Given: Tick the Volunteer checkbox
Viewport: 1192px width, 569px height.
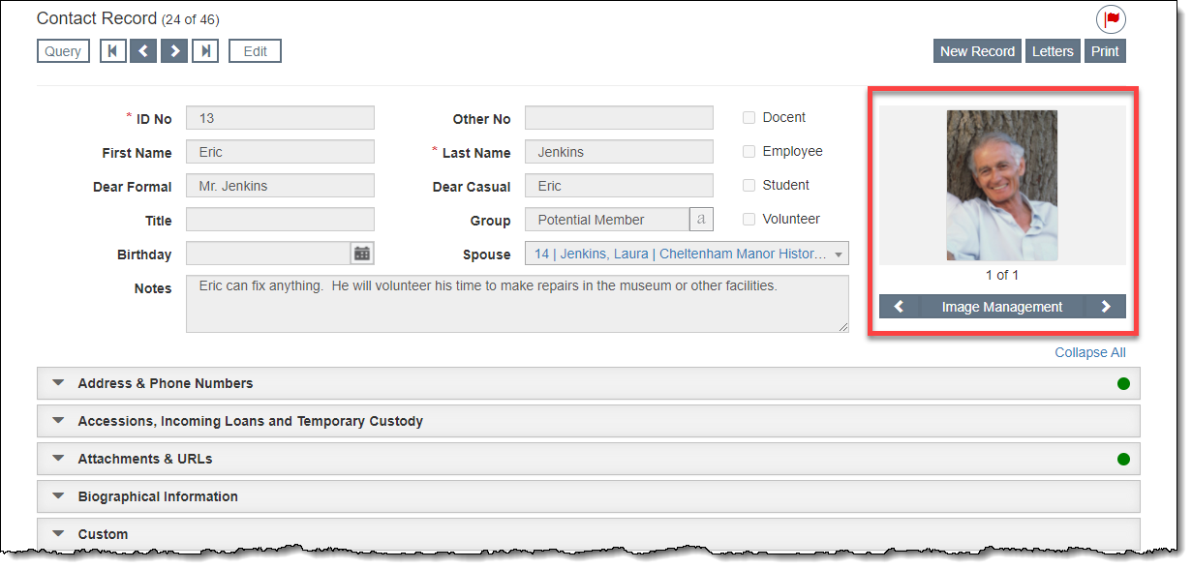Looking at the screenshot, I should coord(749,220).
